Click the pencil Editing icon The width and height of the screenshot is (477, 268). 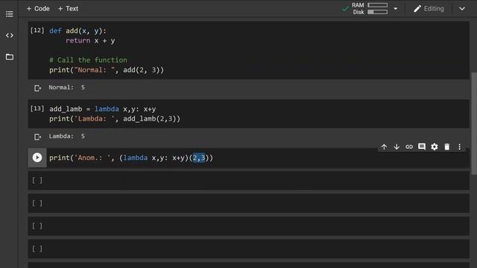coord(417,8)
